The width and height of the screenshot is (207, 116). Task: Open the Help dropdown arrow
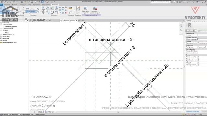pos(199,2)
